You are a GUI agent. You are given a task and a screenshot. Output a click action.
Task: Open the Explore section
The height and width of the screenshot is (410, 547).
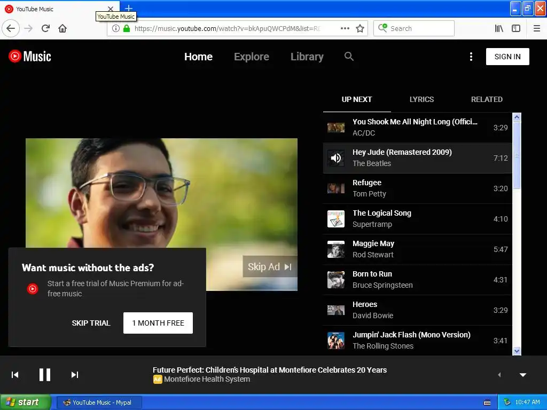coord(252,57)
